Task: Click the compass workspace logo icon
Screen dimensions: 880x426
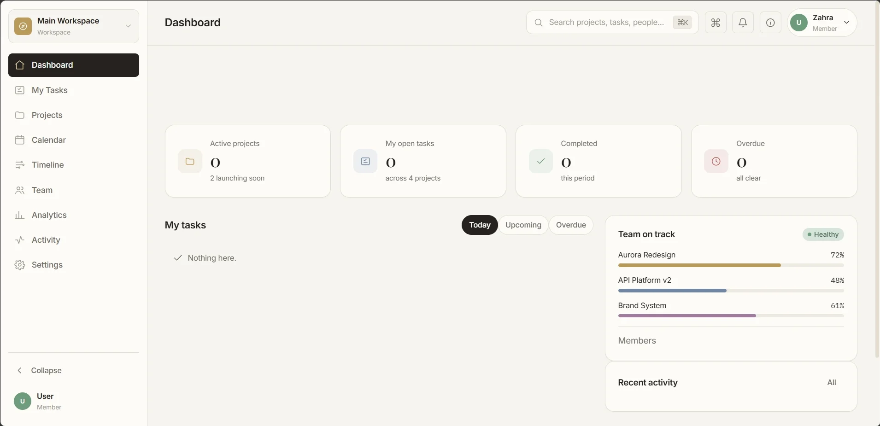Action: (x=23, y=26)
